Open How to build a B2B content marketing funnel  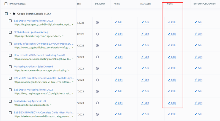click(x=39, y=55)
